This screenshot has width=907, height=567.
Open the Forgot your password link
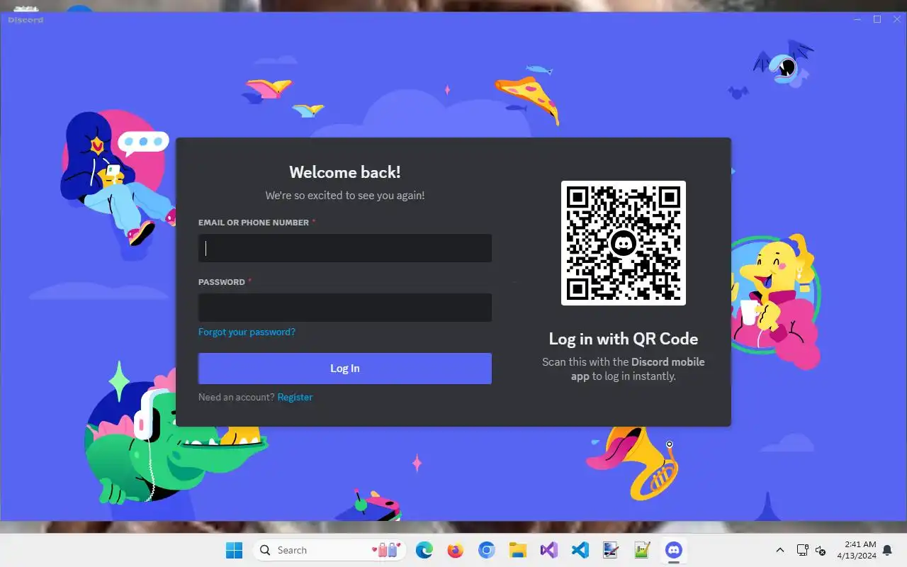pos(247,332)
